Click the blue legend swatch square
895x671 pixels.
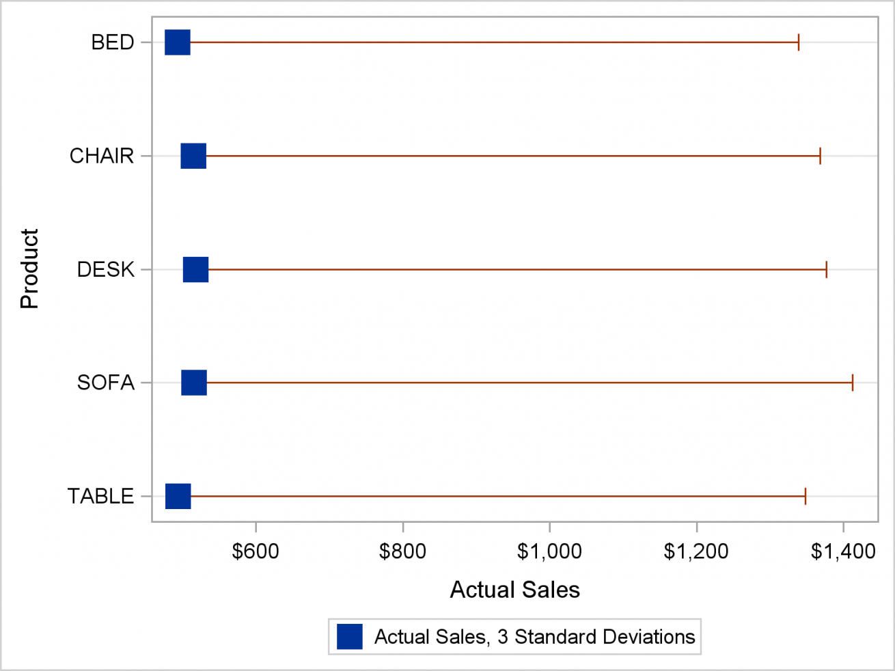click(x=350, y=637)
